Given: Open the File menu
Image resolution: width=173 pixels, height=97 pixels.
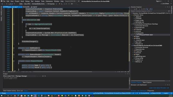Looking at the screenshot, I should point(4,1).
